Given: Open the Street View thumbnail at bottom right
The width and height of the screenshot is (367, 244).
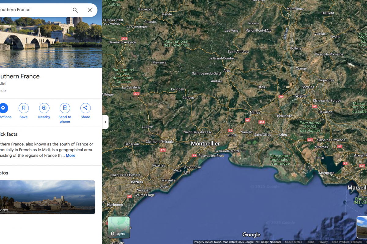Looking at the screenshot, I should [362, 227].
